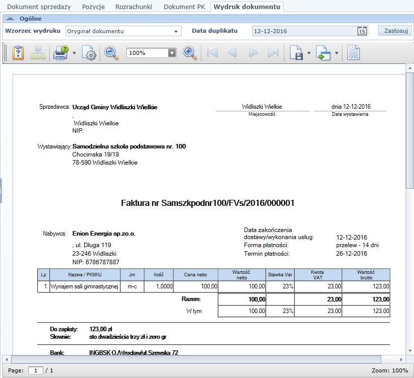Click the export document save icon
414x378 pixels.
pyautogui.click(x=296, y=53)
